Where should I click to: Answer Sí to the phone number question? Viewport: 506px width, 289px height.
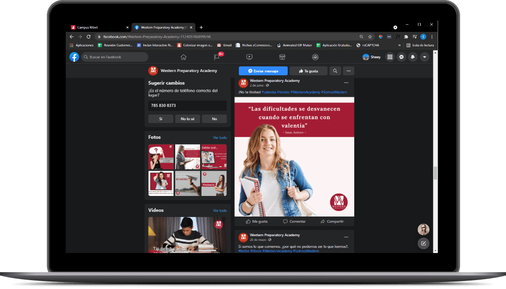pyautogui.click(x=161, y=119)
